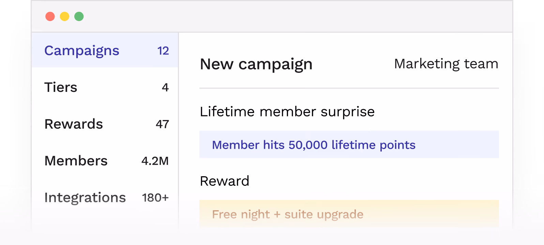The image size is (544, 245).
Task: Select Integrations in the sidebar
Action: (x=105, y=198)
